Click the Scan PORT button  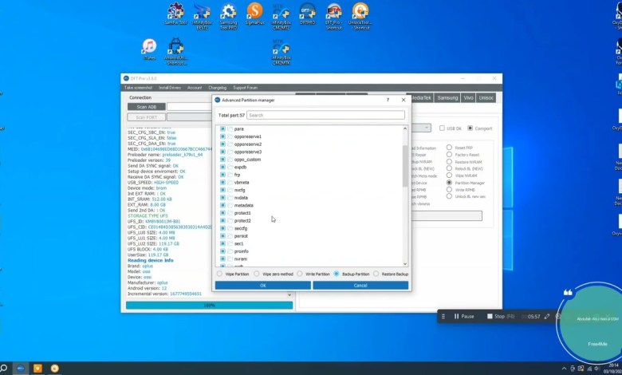(x=147, y=117)
